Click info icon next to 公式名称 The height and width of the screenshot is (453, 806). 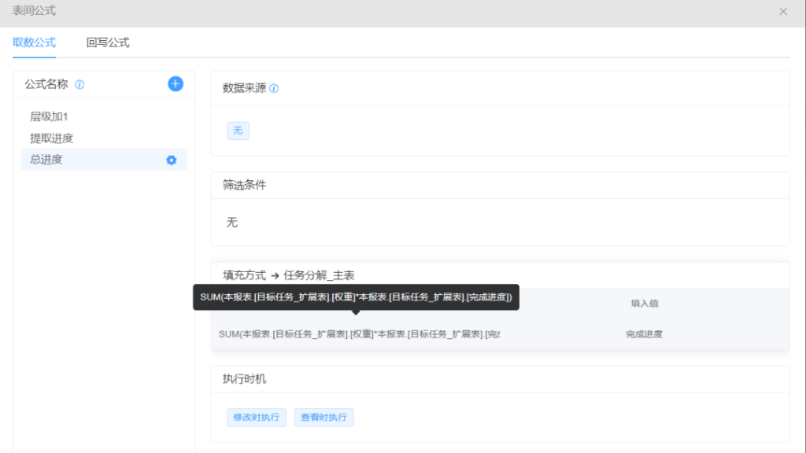point(79,85)
